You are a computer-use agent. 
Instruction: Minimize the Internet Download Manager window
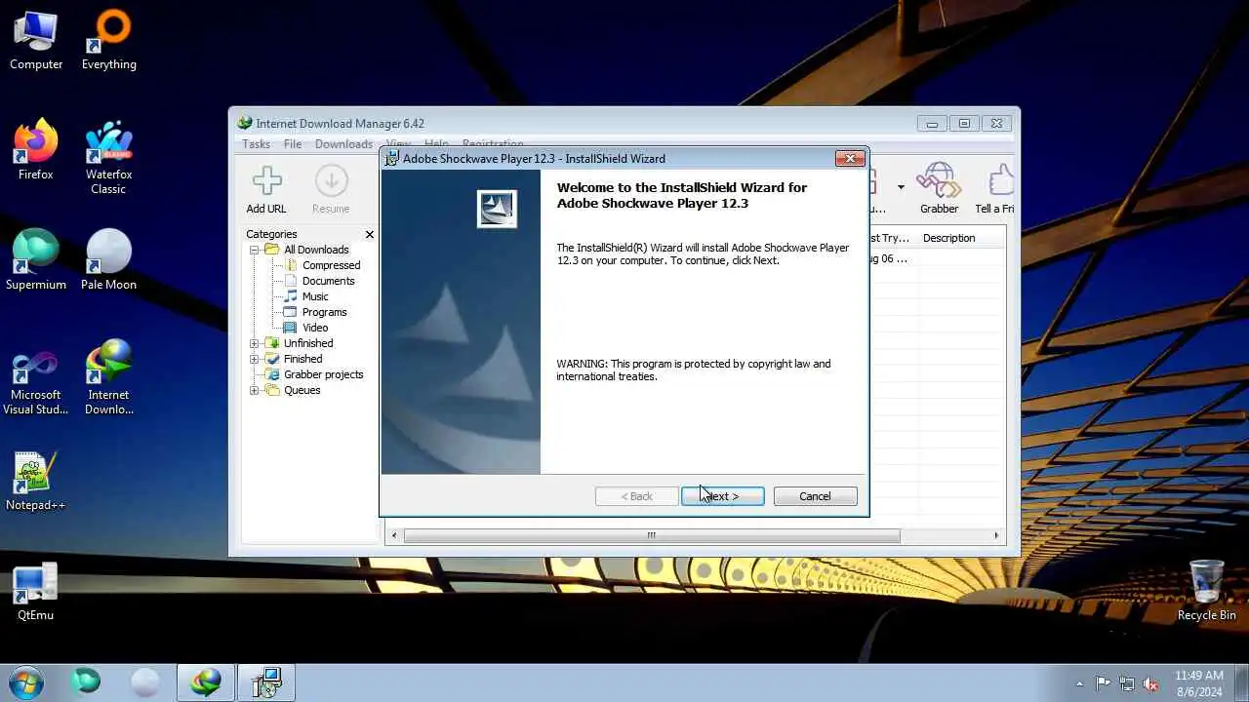pos(932,123)
